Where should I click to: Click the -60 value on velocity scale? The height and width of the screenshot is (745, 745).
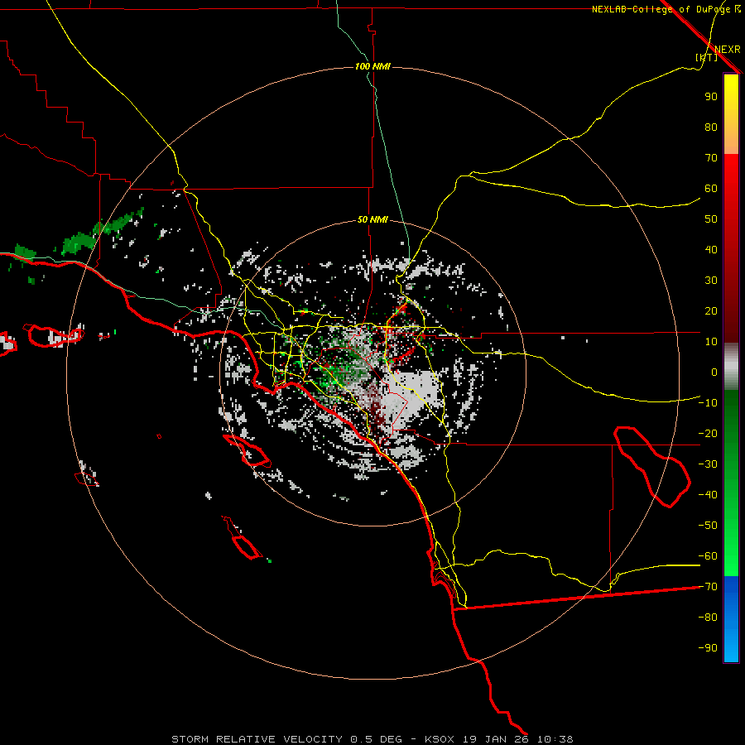click(708, 556)
